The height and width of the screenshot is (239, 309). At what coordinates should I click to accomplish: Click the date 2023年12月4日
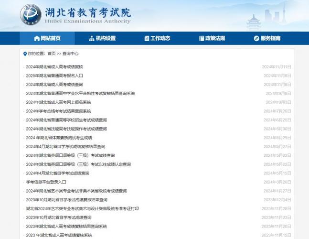[x=277, y=200]
